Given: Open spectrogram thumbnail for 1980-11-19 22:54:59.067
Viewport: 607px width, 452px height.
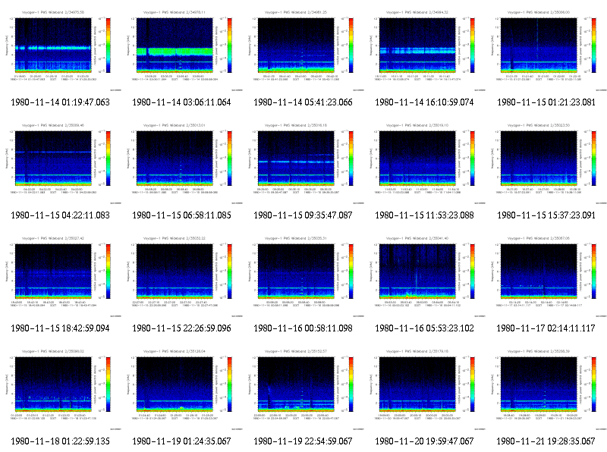Looking at the screenshot, I should [303, 389].
